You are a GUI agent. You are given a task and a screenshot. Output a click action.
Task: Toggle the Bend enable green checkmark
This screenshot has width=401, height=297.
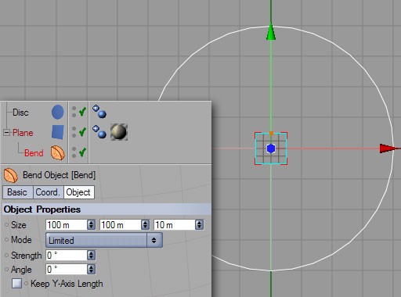tap(82, 152)
